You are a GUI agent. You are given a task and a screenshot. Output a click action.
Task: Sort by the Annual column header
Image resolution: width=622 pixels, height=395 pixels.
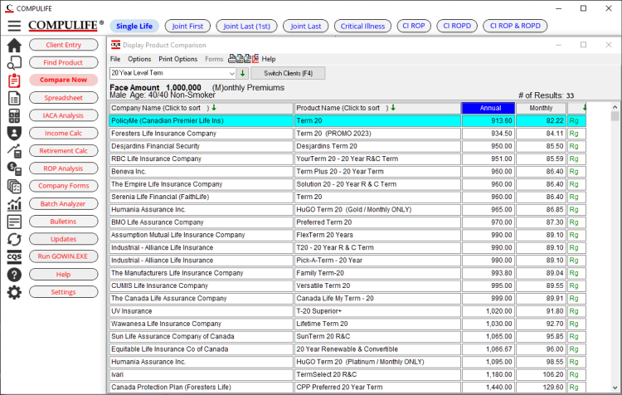(488, 108)
